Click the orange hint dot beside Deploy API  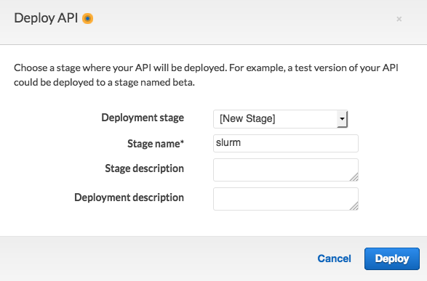[88, 18]
